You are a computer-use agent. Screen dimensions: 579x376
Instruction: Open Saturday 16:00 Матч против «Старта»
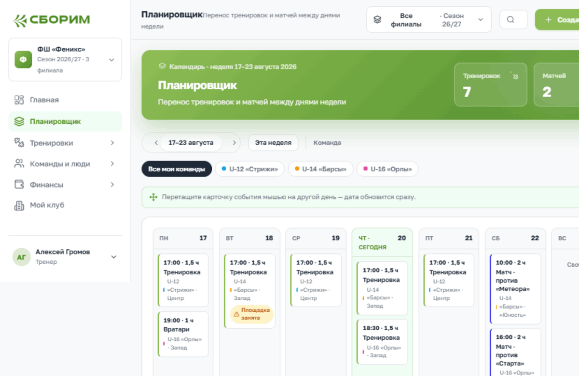pos(515,352)
